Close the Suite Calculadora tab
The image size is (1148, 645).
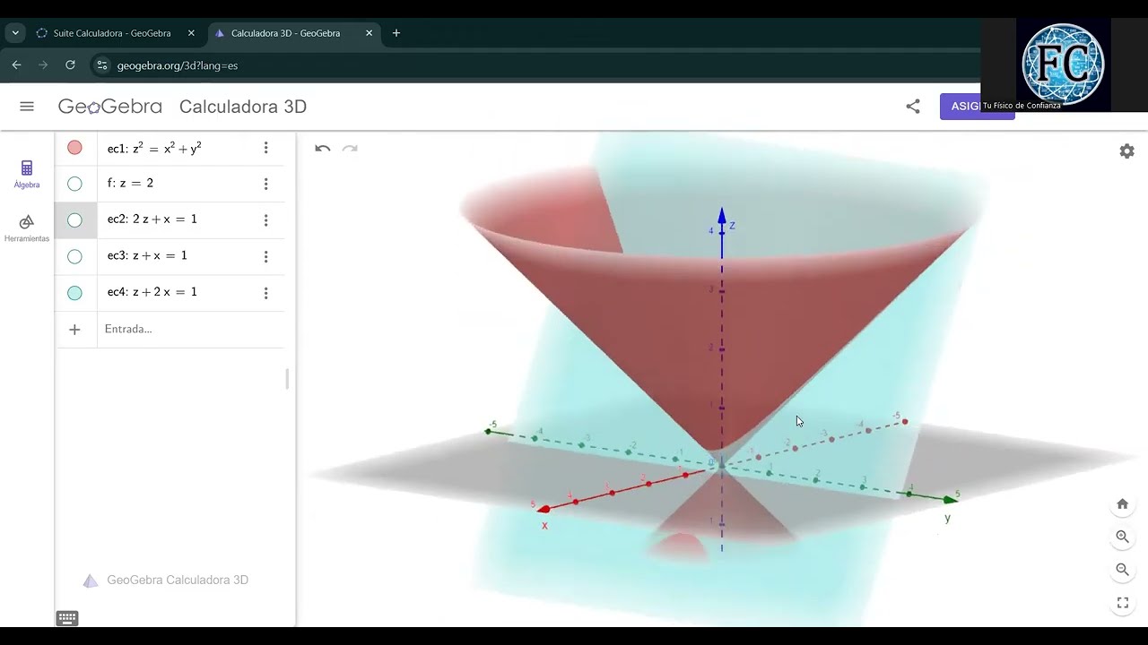coord(191,33)
